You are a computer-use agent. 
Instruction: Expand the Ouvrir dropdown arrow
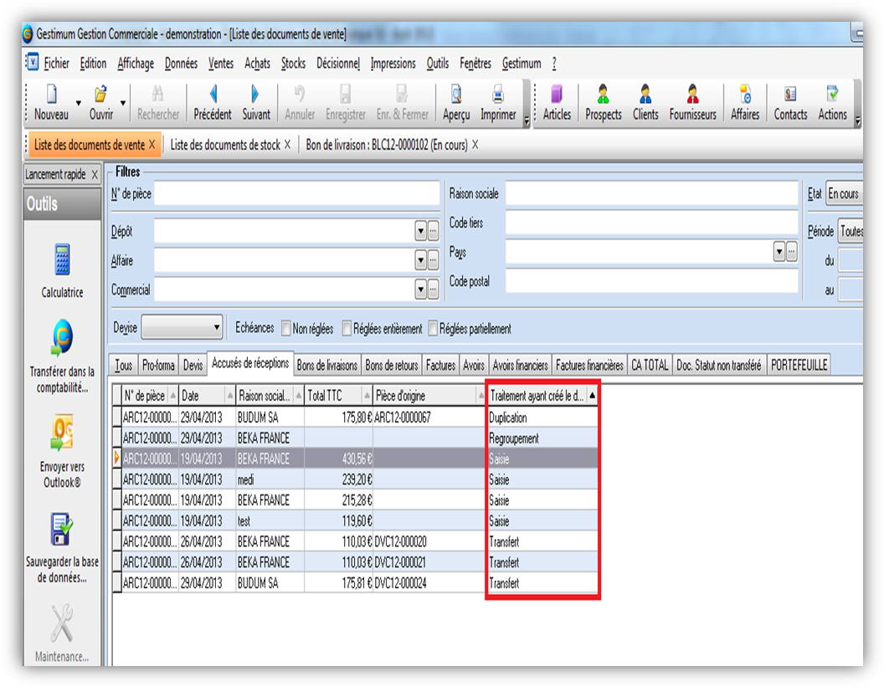click(x=123, y=103)
